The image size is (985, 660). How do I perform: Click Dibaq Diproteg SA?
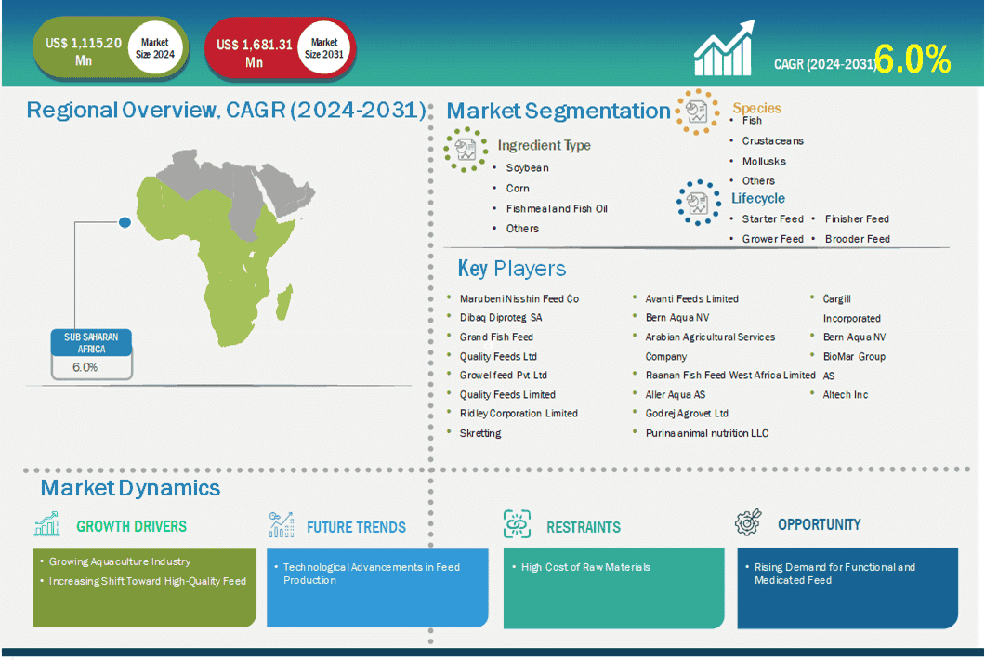501,317
